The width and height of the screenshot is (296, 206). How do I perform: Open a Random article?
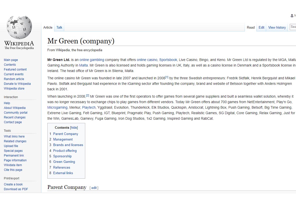(x=14, y=79)
